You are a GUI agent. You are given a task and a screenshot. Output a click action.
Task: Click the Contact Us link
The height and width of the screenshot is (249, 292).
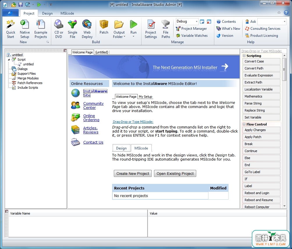click(x=93, y=142)
